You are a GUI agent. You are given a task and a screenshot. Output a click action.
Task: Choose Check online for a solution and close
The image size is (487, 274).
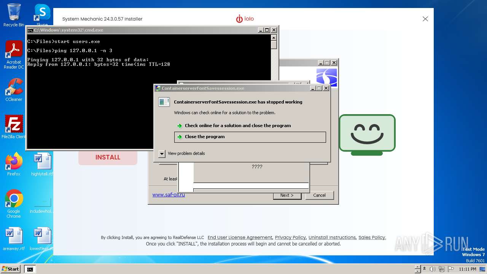pyautogui.click(x=250, y=126)
